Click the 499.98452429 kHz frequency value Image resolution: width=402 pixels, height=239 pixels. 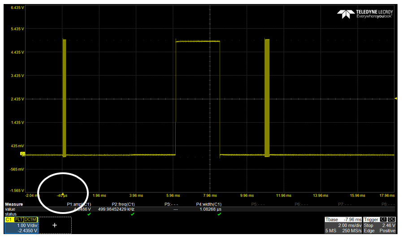coord(116,209)
